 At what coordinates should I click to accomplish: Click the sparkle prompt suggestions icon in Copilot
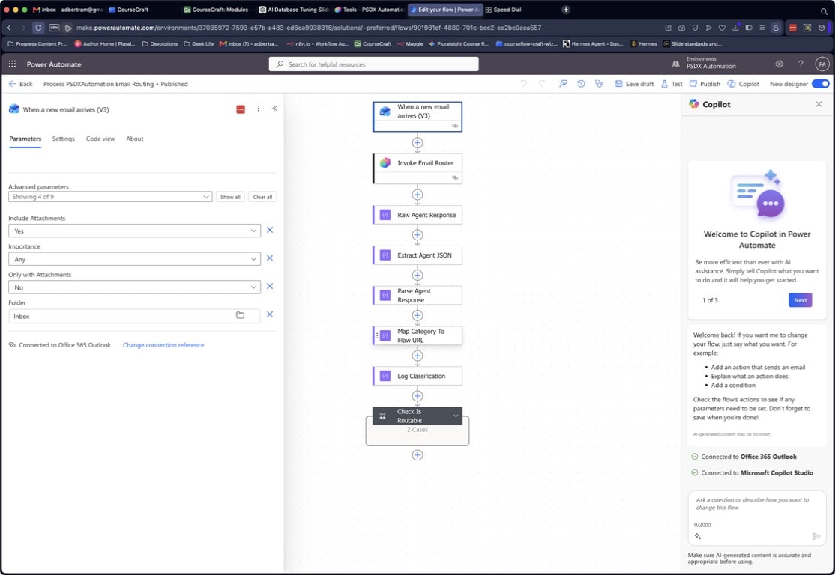pyautogui.click(x=698, y=536)
